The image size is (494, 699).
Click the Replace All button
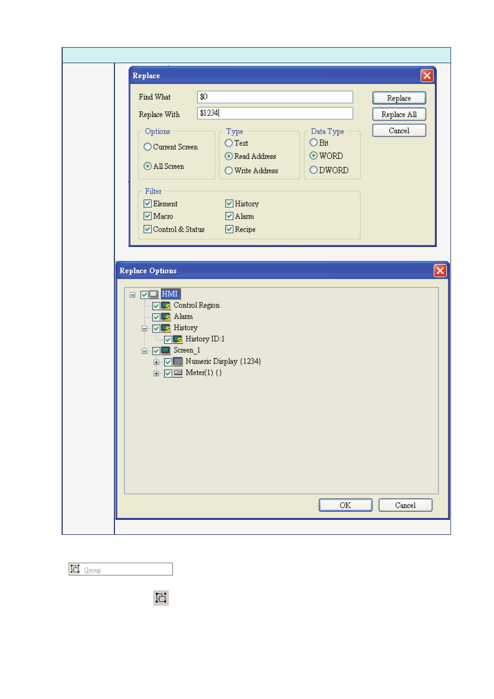click(x=399, y=114)
